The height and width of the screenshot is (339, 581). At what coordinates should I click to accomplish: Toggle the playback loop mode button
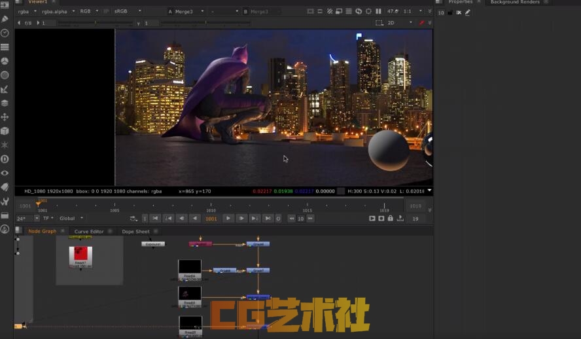pyautogui.click(x=133, y=219)
